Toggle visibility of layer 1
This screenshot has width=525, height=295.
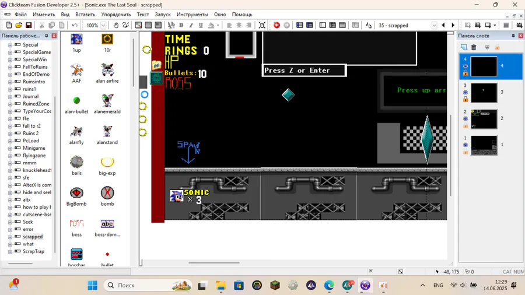pos(466,145)
